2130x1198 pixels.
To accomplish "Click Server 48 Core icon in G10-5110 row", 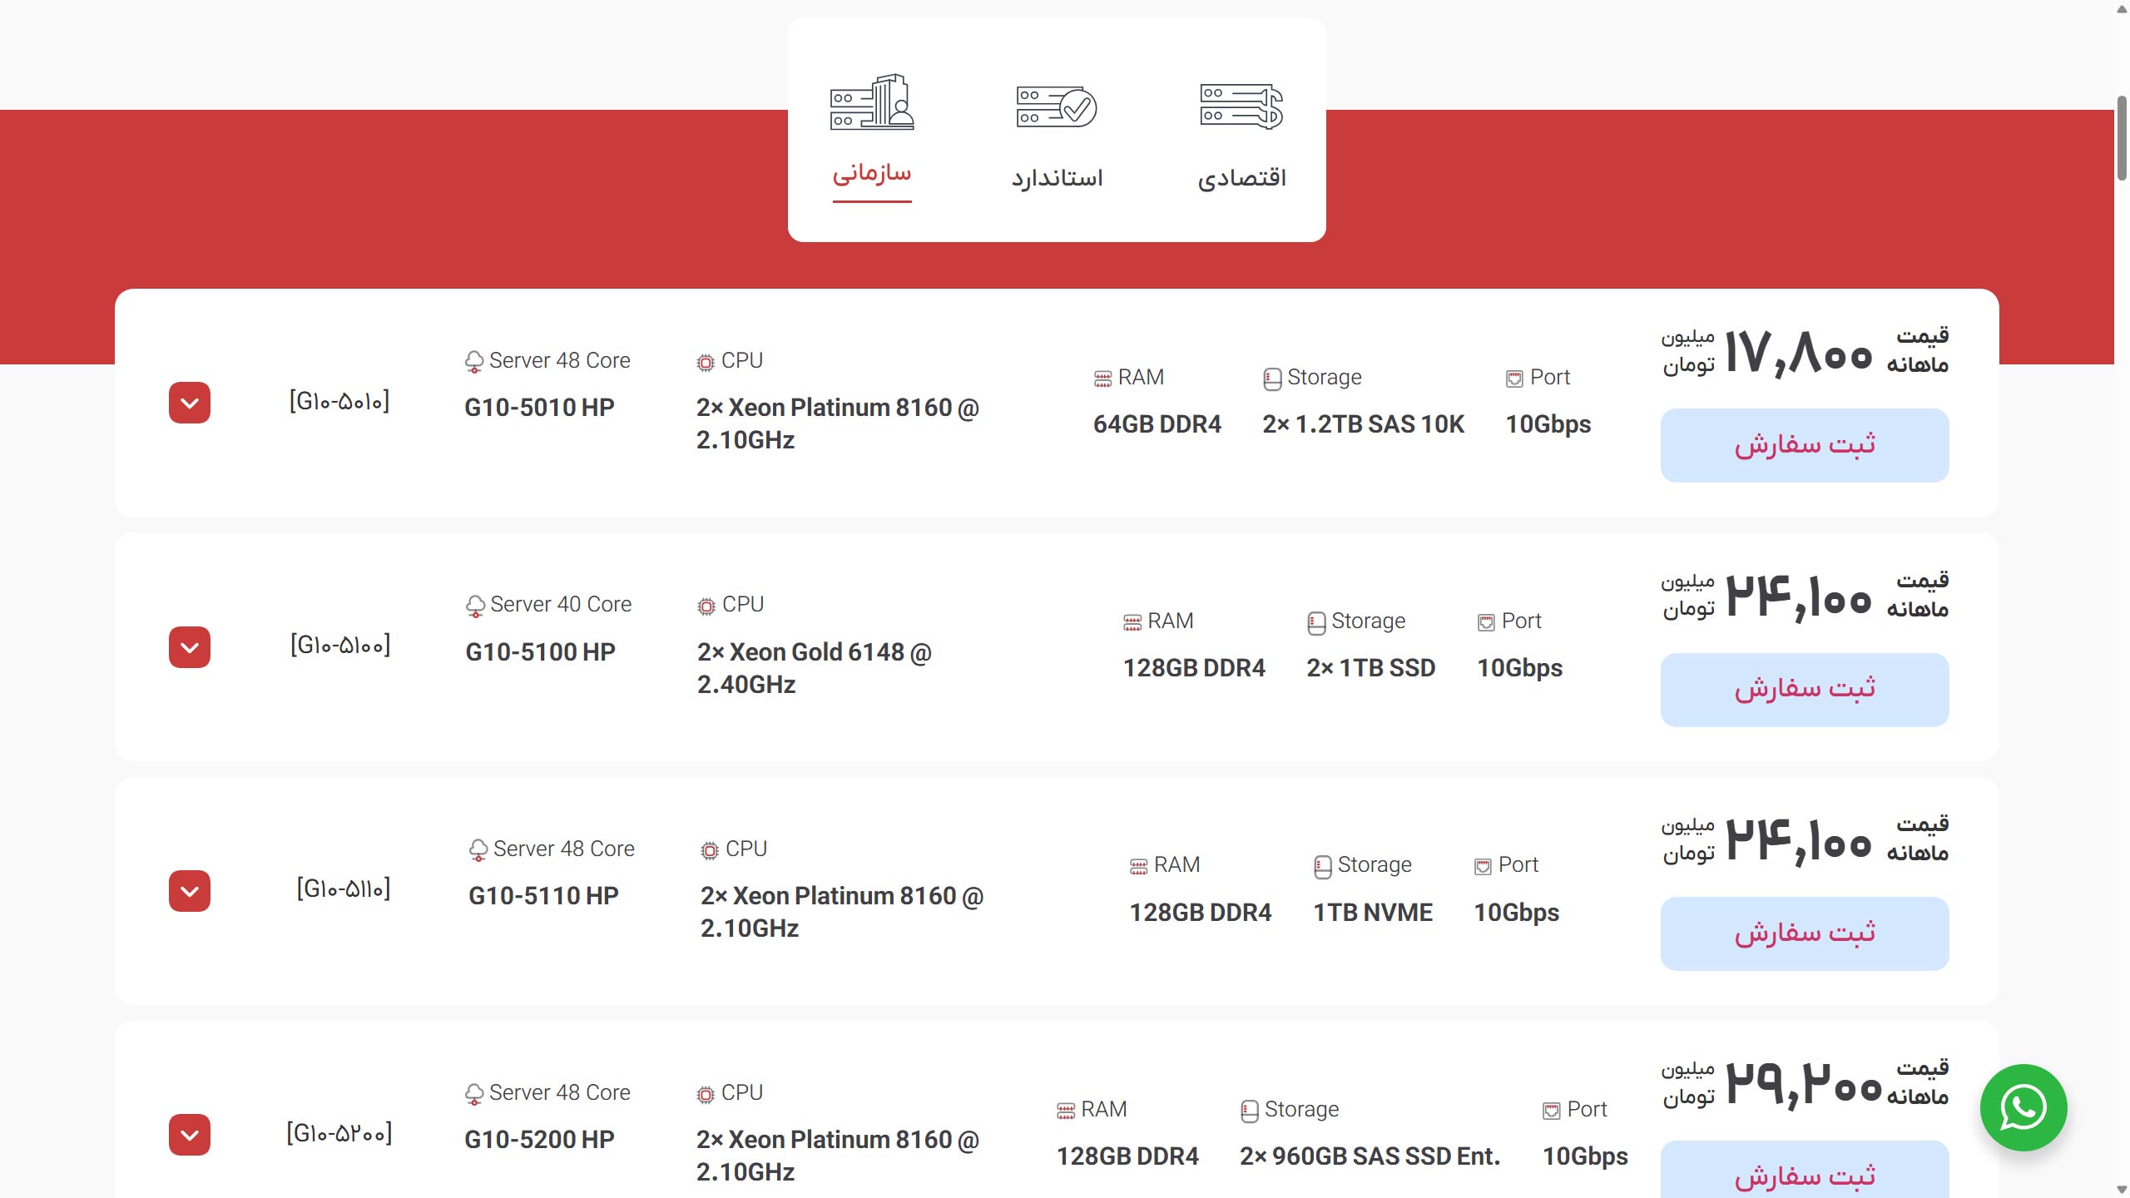I will (478, 850).
